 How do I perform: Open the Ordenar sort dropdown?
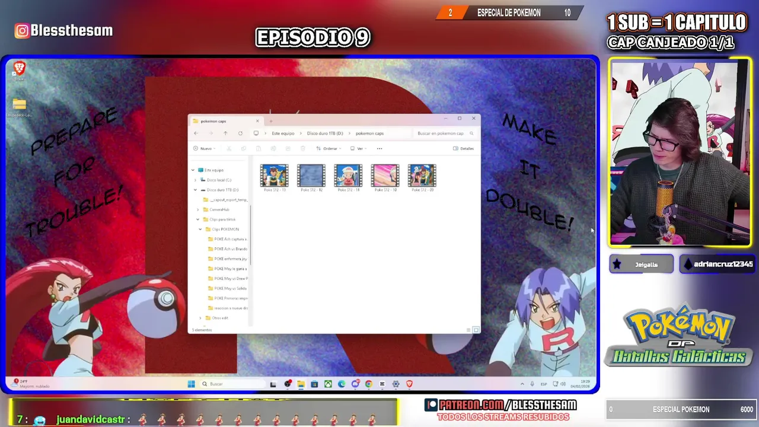(329, 148)
